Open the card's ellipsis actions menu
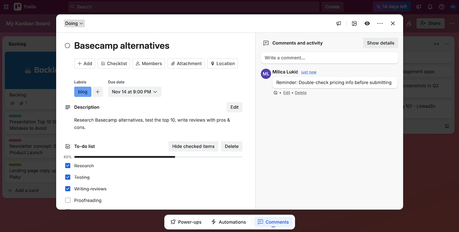459x232 pixels. click(x=380, y=23)
